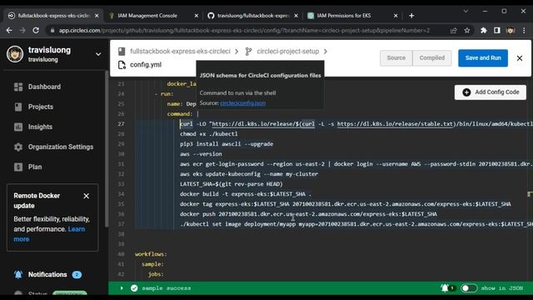
Task: Click the repository book icon
Action: click(x=122, y=52)
